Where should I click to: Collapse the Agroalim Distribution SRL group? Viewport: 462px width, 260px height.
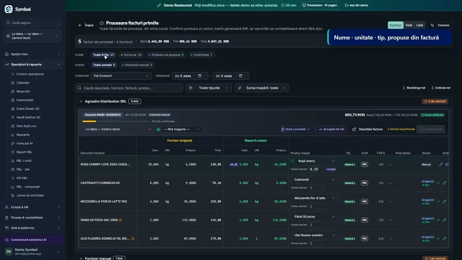tap(81, 101)
